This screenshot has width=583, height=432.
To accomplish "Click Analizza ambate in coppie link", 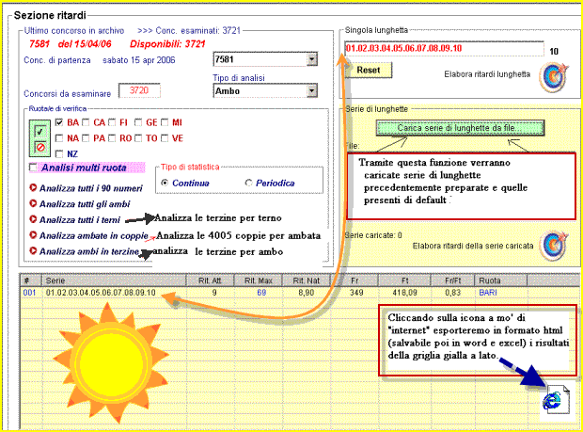I will pyautogui.click(x=94, y=235).
